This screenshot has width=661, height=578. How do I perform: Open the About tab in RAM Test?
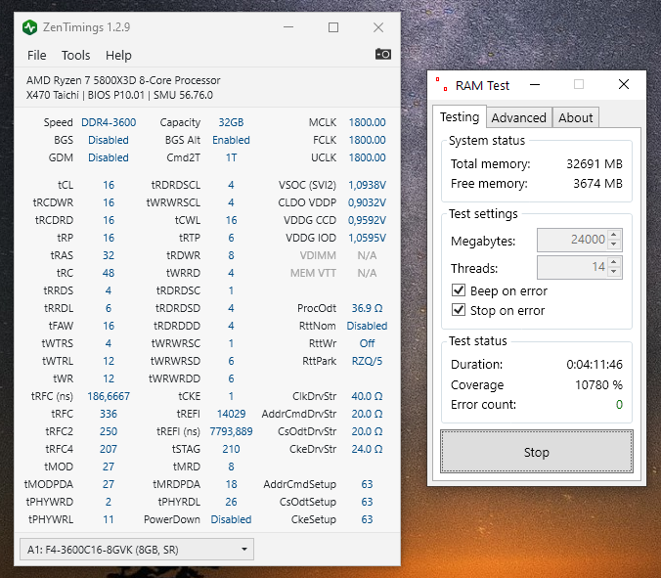(575, 117)
